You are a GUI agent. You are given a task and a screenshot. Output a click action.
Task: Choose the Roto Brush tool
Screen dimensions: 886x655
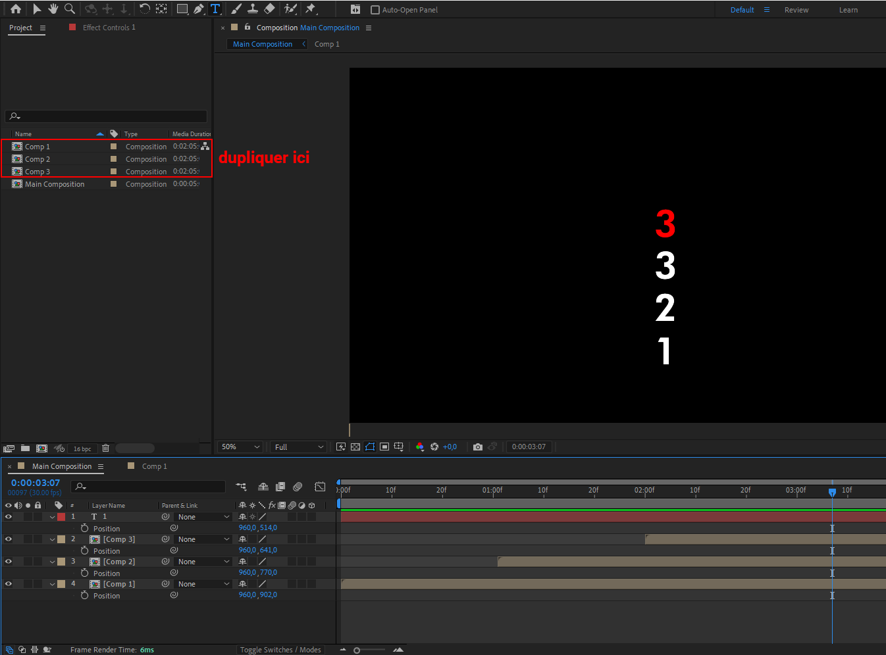(290, 9)
